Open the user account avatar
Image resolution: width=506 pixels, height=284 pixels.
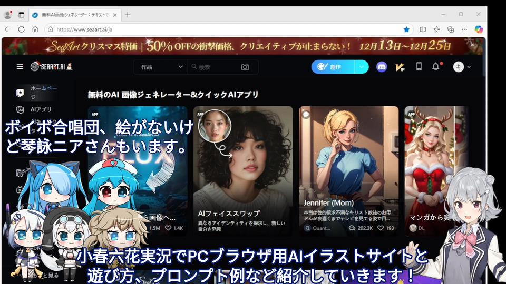(x=458, y=67)
